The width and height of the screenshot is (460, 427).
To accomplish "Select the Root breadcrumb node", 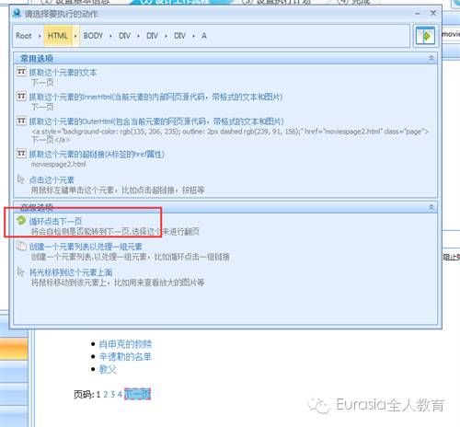I will click(x=24, y=36).
